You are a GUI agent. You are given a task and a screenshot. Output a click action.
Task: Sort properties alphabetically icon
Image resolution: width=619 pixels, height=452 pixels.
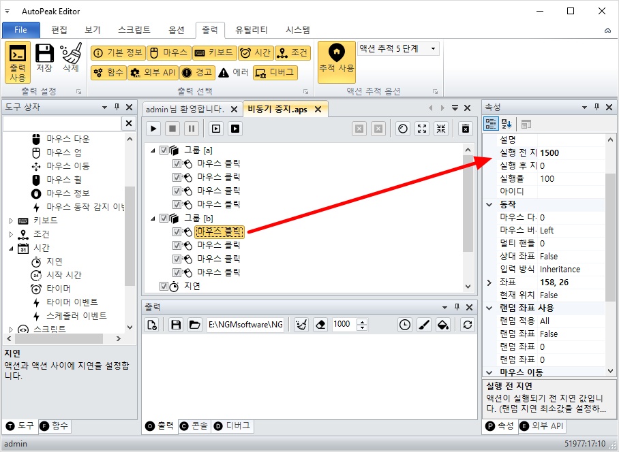tap(507, 124)
